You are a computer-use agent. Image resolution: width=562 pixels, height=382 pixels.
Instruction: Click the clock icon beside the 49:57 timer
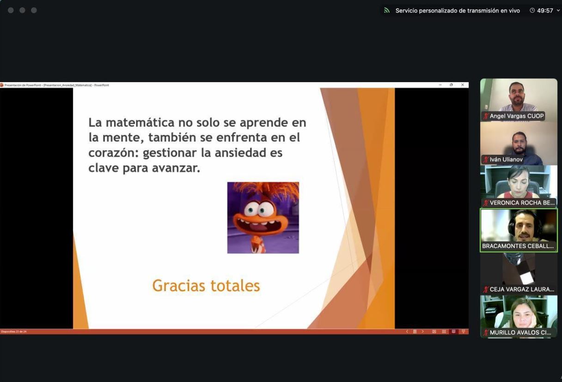[x=532, y=11]
